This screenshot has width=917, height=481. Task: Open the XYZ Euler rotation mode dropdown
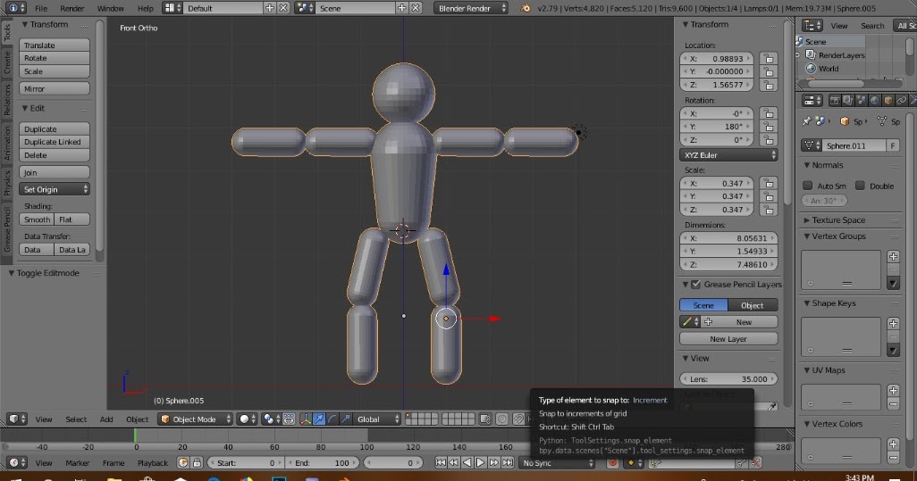click(728, 155)
